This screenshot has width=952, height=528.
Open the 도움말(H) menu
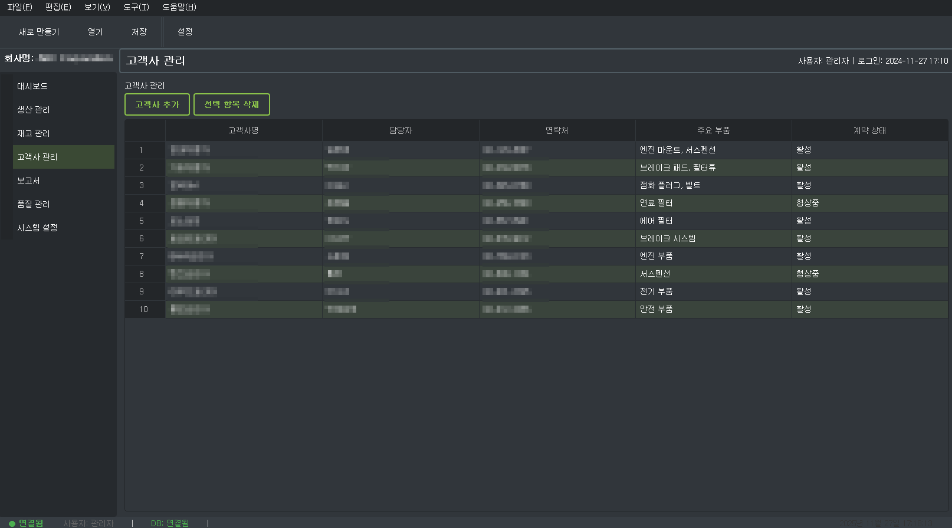coord(179,7)
